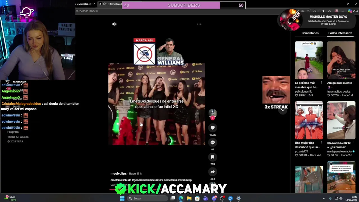Click the title 'La película más macabra que he...'
The width and height of the screenshot is (359, 202).
tap(307, 85)
